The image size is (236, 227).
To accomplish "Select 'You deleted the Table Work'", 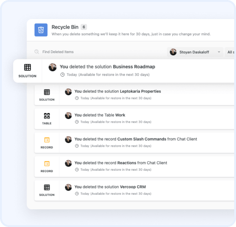I will [100, 115].
